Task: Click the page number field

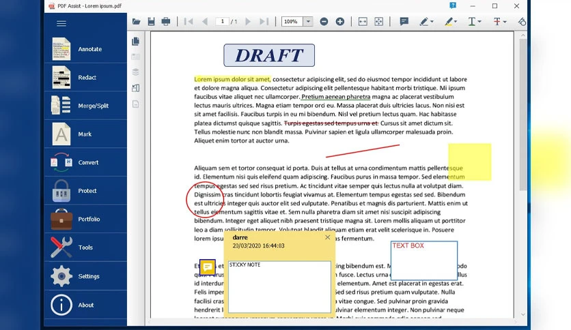Action: [x=222, y=21]
